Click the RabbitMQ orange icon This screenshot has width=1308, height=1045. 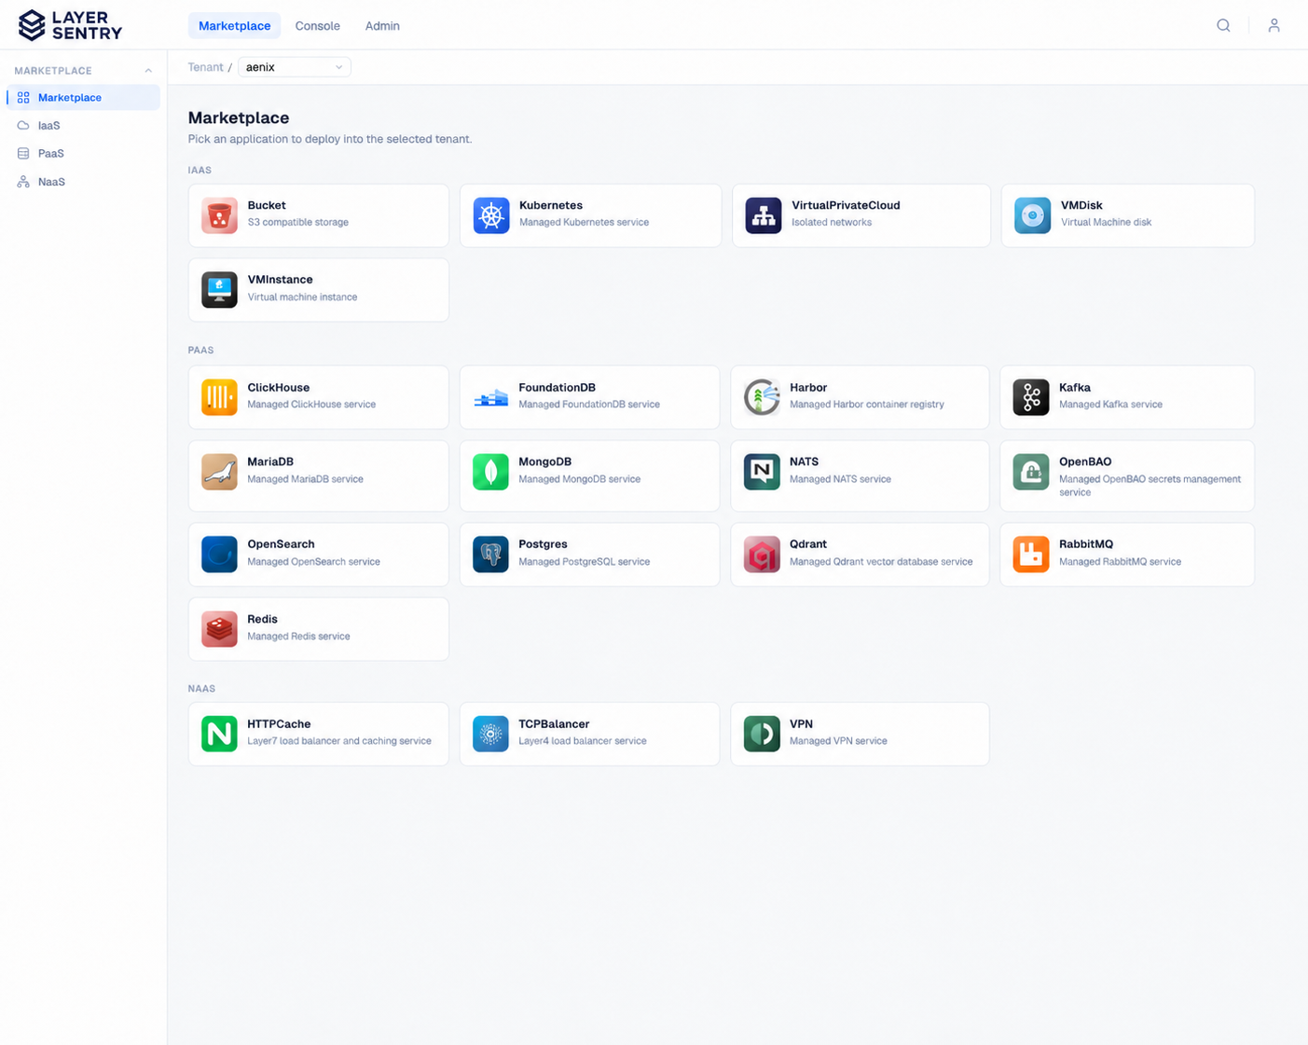click(x=1031, y=555)
